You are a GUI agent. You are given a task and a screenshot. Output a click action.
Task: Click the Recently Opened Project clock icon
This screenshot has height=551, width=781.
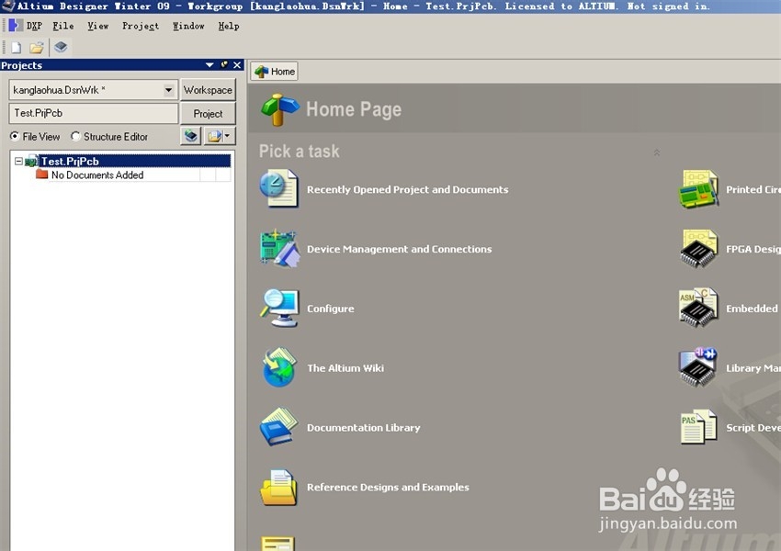coord(279,188)
